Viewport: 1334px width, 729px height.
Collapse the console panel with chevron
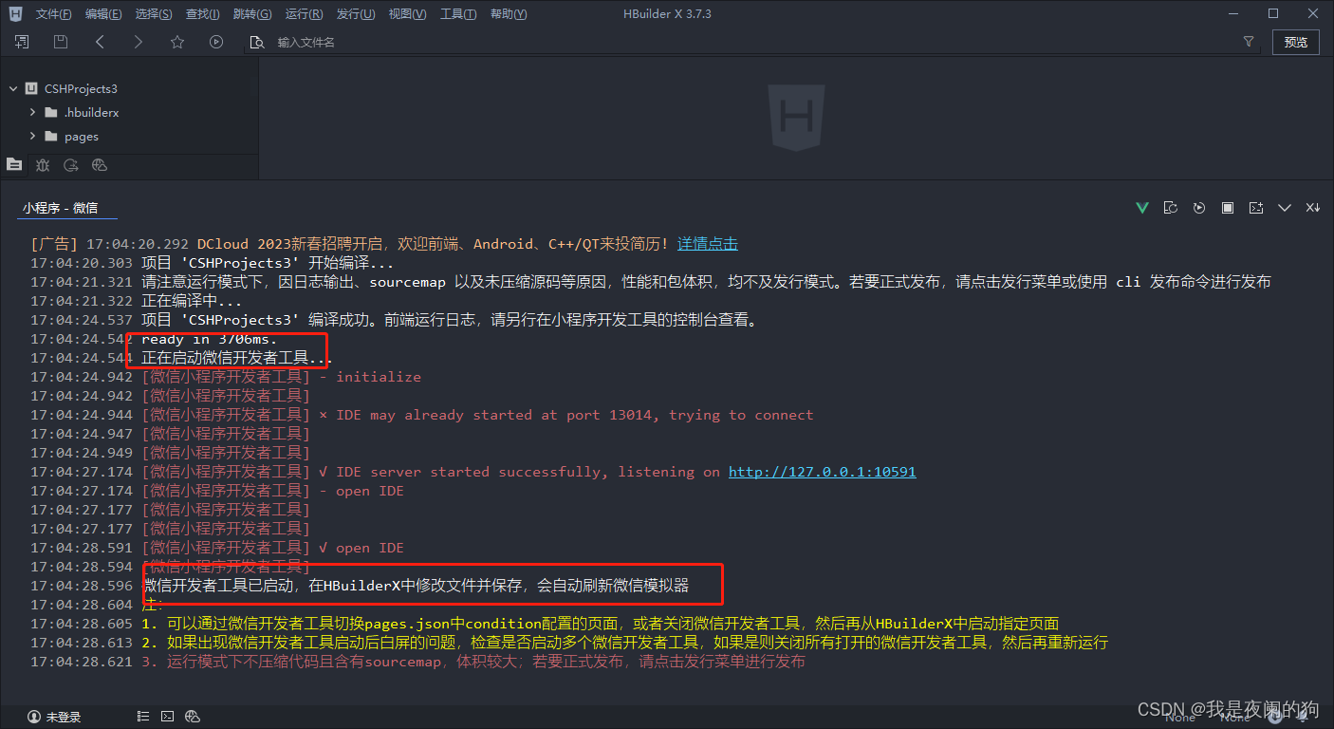[1285, 208]
